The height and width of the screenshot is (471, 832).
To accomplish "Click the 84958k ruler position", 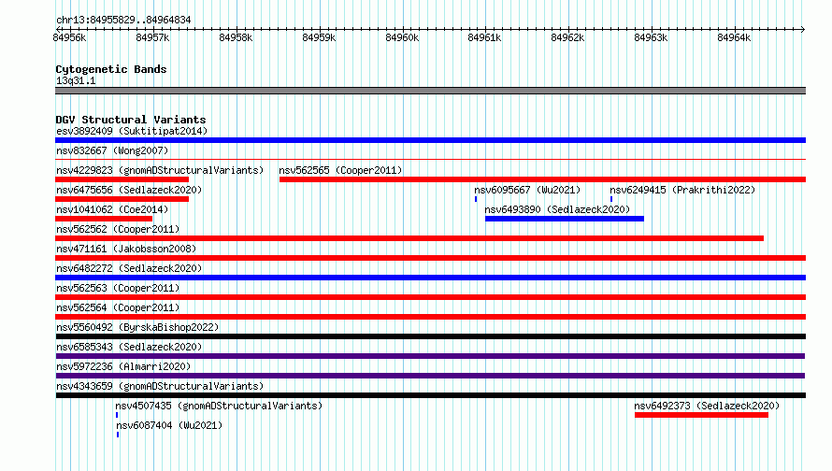I will pyautogui.click(x=236, y=37).
